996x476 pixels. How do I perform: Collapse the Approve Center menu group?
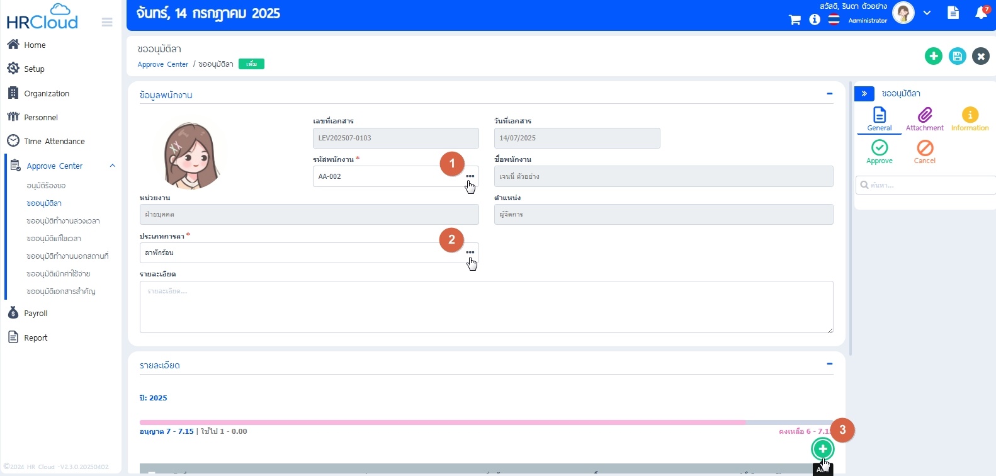113,166
